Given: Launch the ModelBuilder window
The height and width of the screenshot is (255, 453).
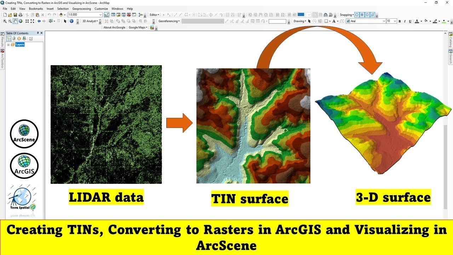Looking at the screenshot, I should [x=141, y=15].
